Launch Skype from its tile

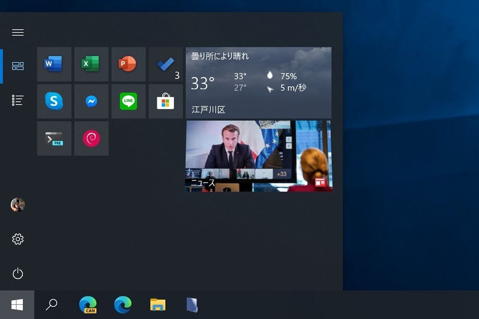pos(54,101)
